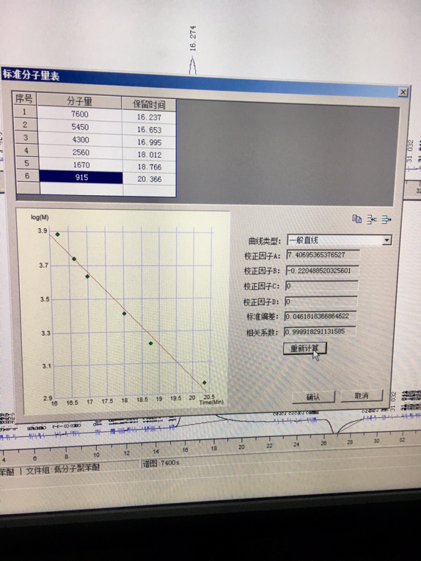Click the 谱图:7400s status bar entry
Screen dimensions: 421x561
(x=161, y=463)
